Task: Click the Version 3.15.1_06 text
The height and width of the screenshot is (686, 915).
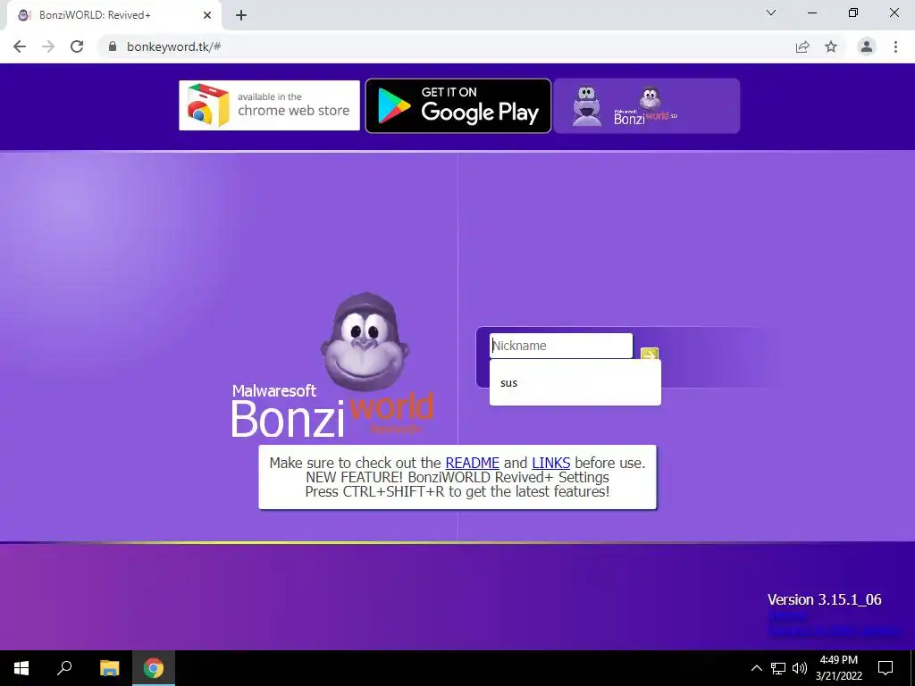Action: point(824,599)
